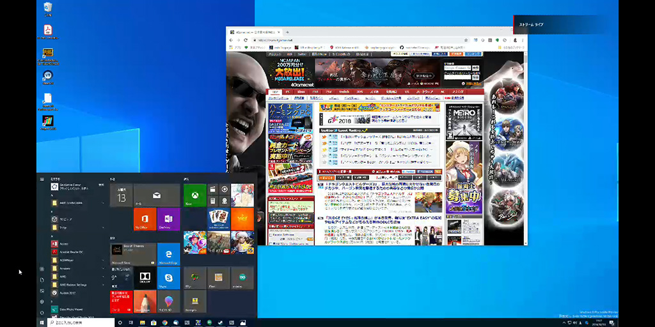The image size is (655, 327).
Task: Open a new tab in Chrome
Action: click(288, 32)
